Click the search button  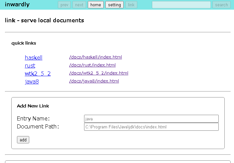coord(221,5)
